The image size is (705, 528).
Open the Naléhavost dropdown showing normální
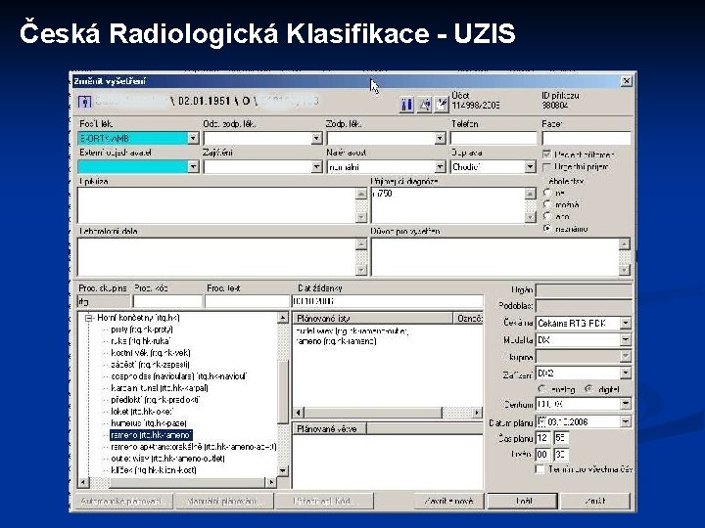[x=441, y=167]
